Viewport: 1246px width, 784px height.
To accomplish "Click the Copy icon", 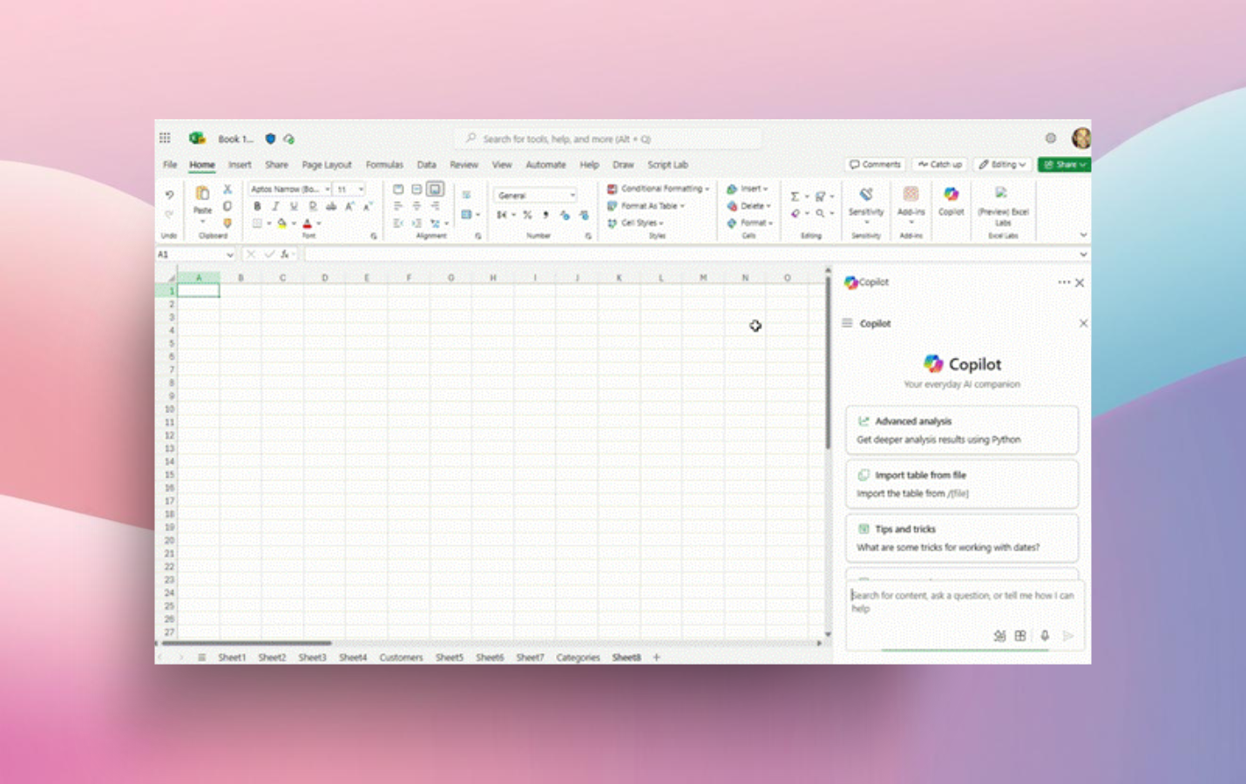I will (x=227, y=206).
